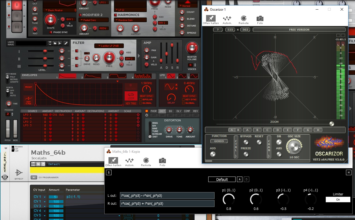Select envelope 2 shape thumbnail

[x=93, y=76]
